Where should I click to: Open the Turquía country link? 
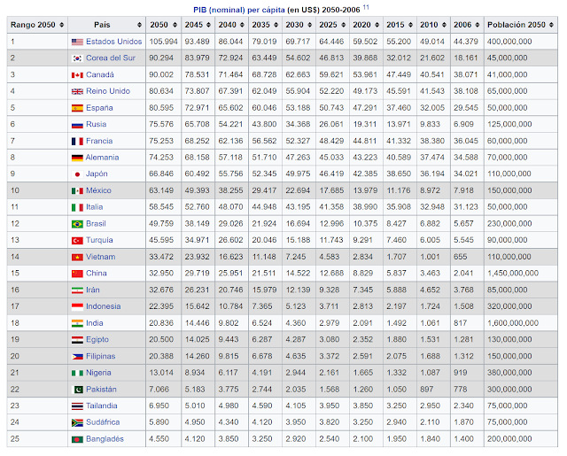pyautogui.click(x=99, y=241)
